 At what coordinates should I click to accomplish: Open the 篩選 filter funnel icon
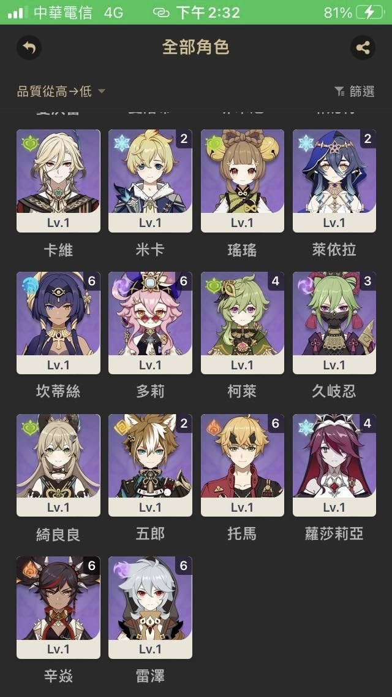click(339, 91)
